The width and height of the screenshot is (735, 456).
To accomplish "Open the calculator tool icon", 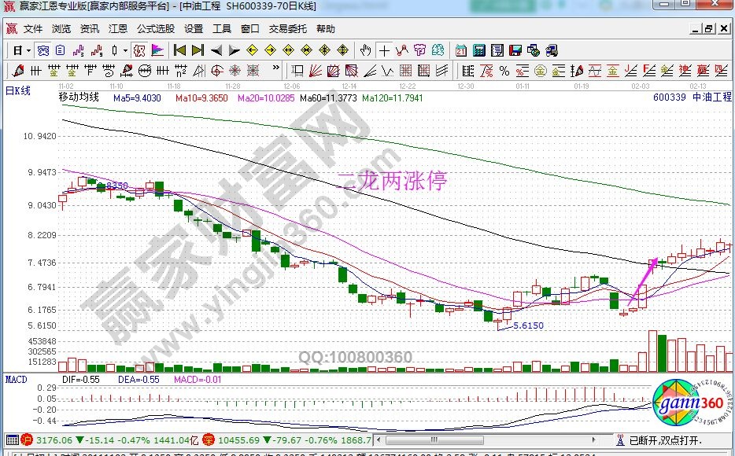I will click(478, 50).
